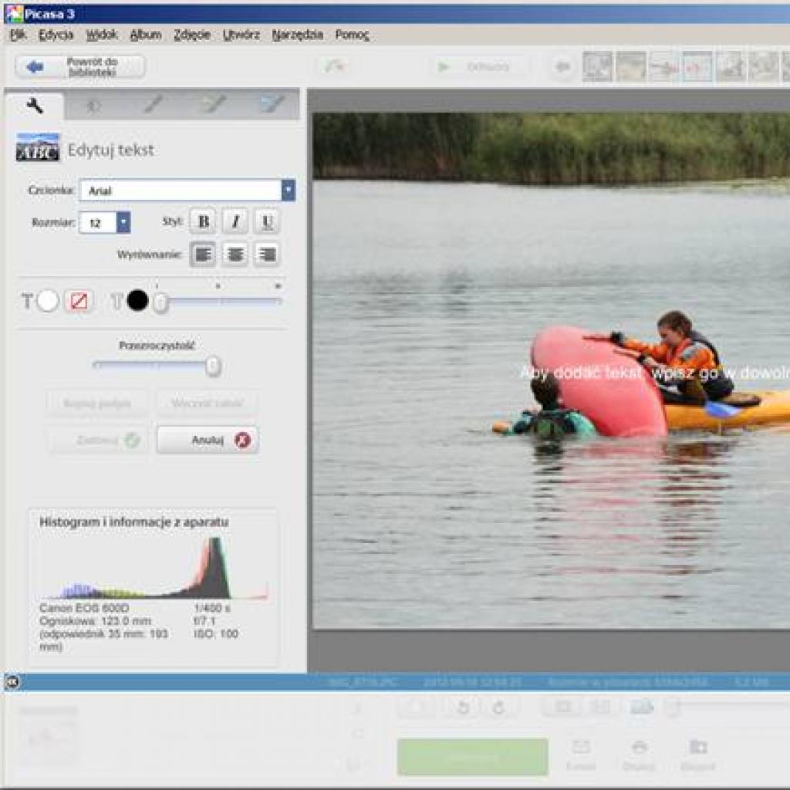Open the Album menu
This screenshot has height=790, width=790.
146,35
